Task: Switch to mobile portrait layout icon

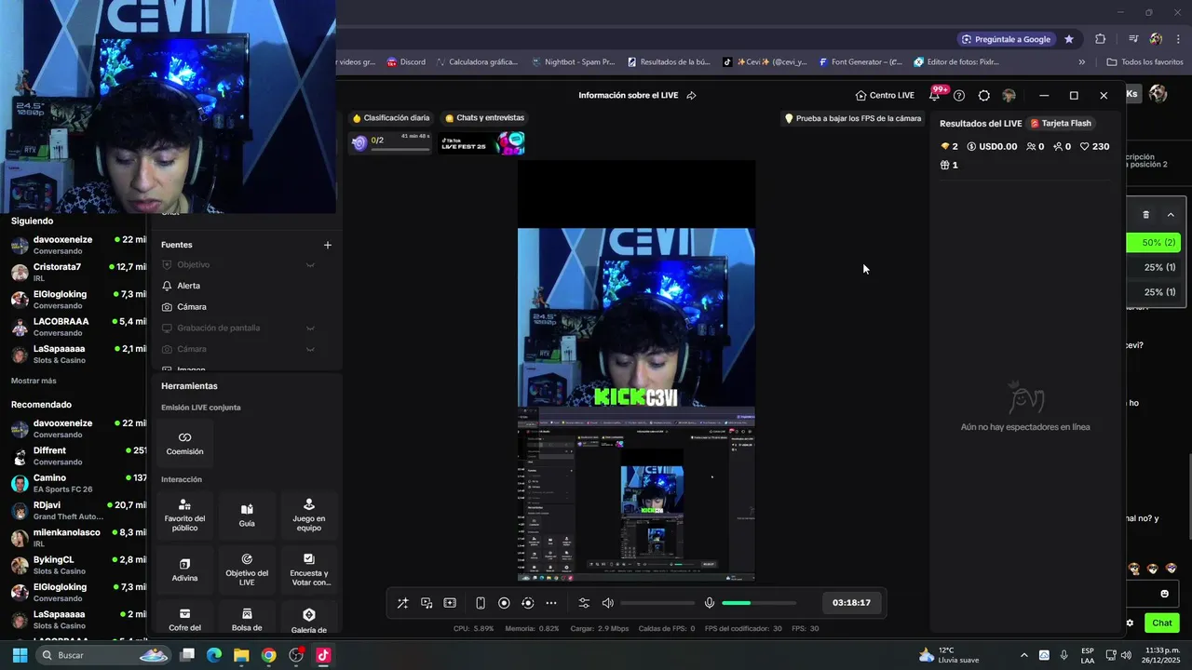Action: pyautogui.click(x=481, y=603)
